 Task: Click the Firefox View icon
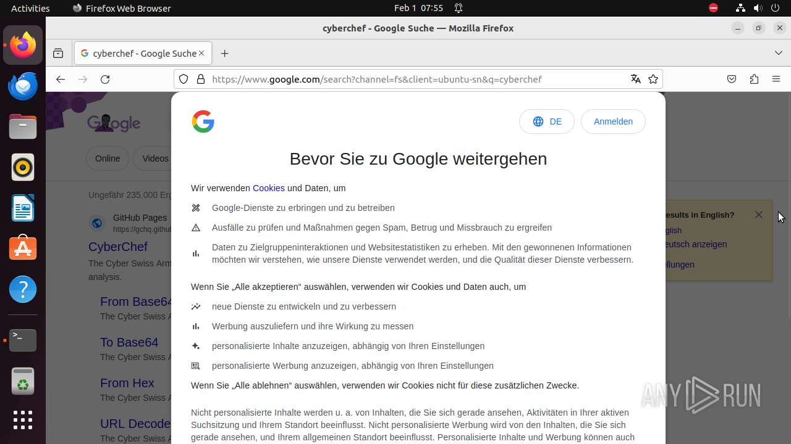58,54
